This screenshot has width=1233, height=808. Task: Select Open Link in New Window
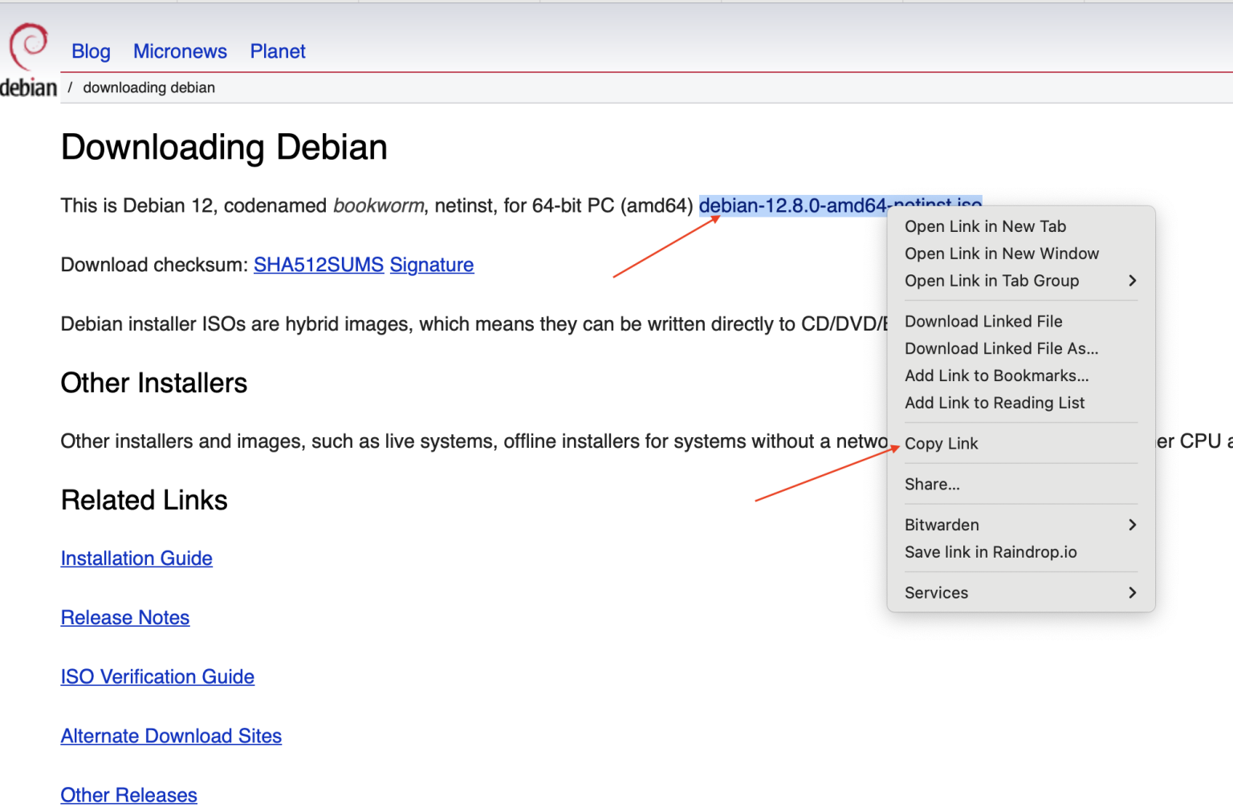[1002, 254]
